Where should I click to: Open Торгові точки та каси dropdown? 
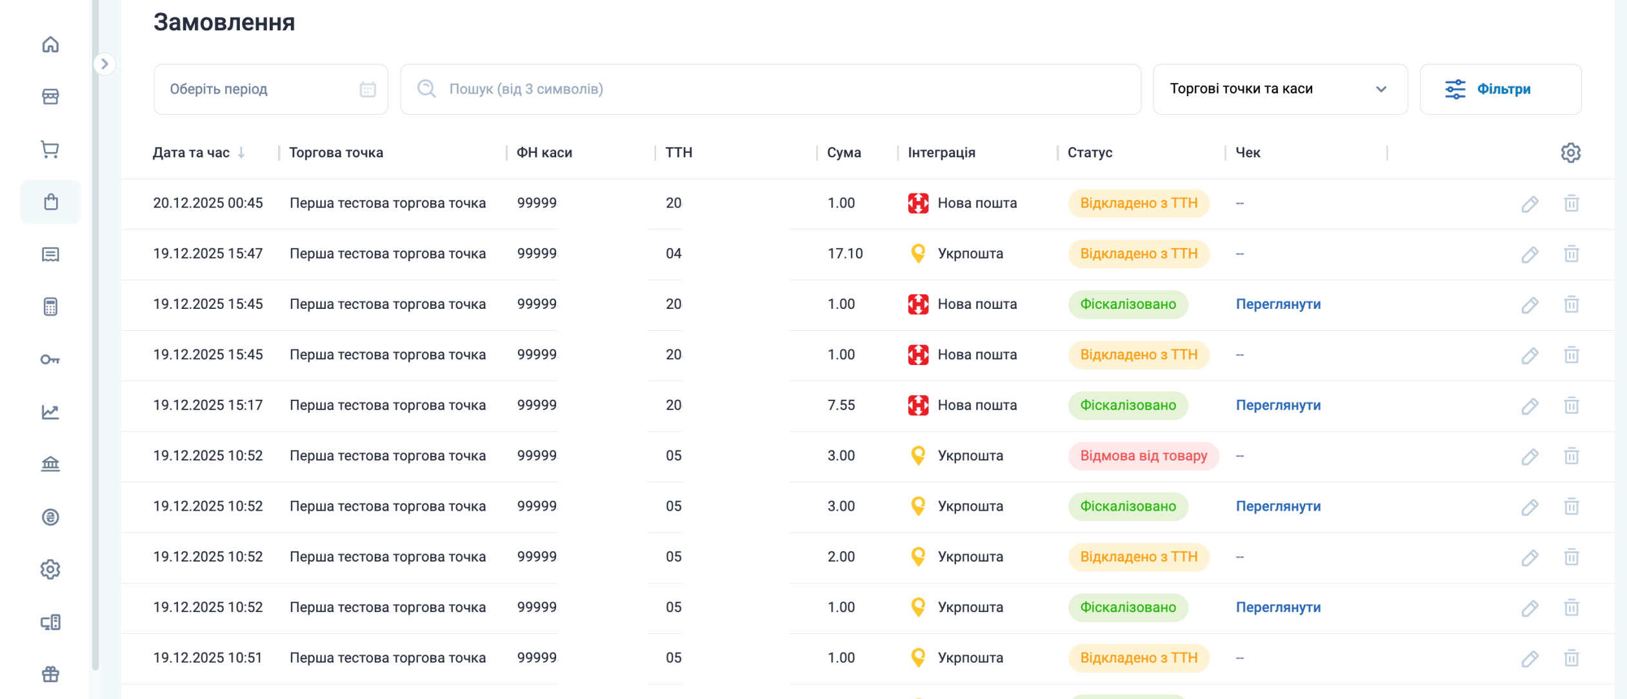(1279, 89)
